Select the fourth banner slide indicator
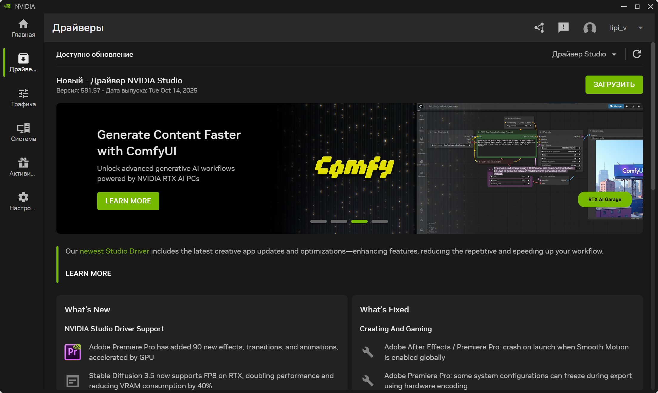The image size is (658, 393). [379, 222]
